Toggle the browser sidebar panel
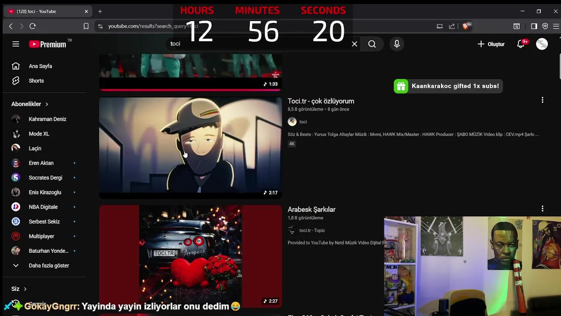Screen dimensions: 561x316 tap(534, 26)
